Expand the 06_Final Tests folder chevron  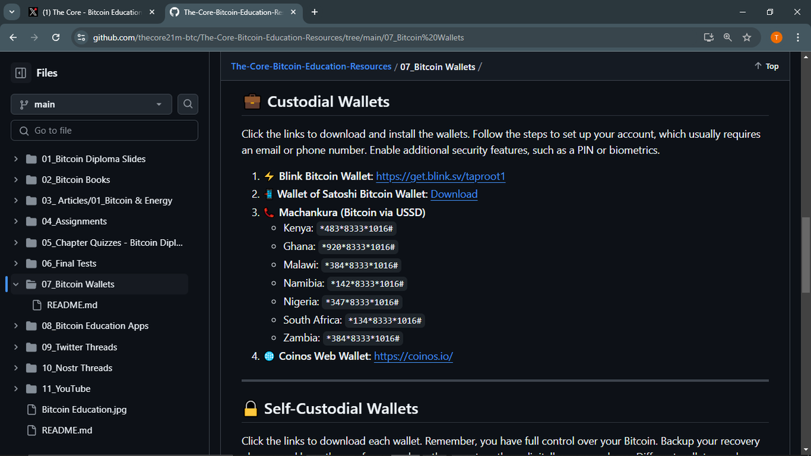tap(16, 263)
